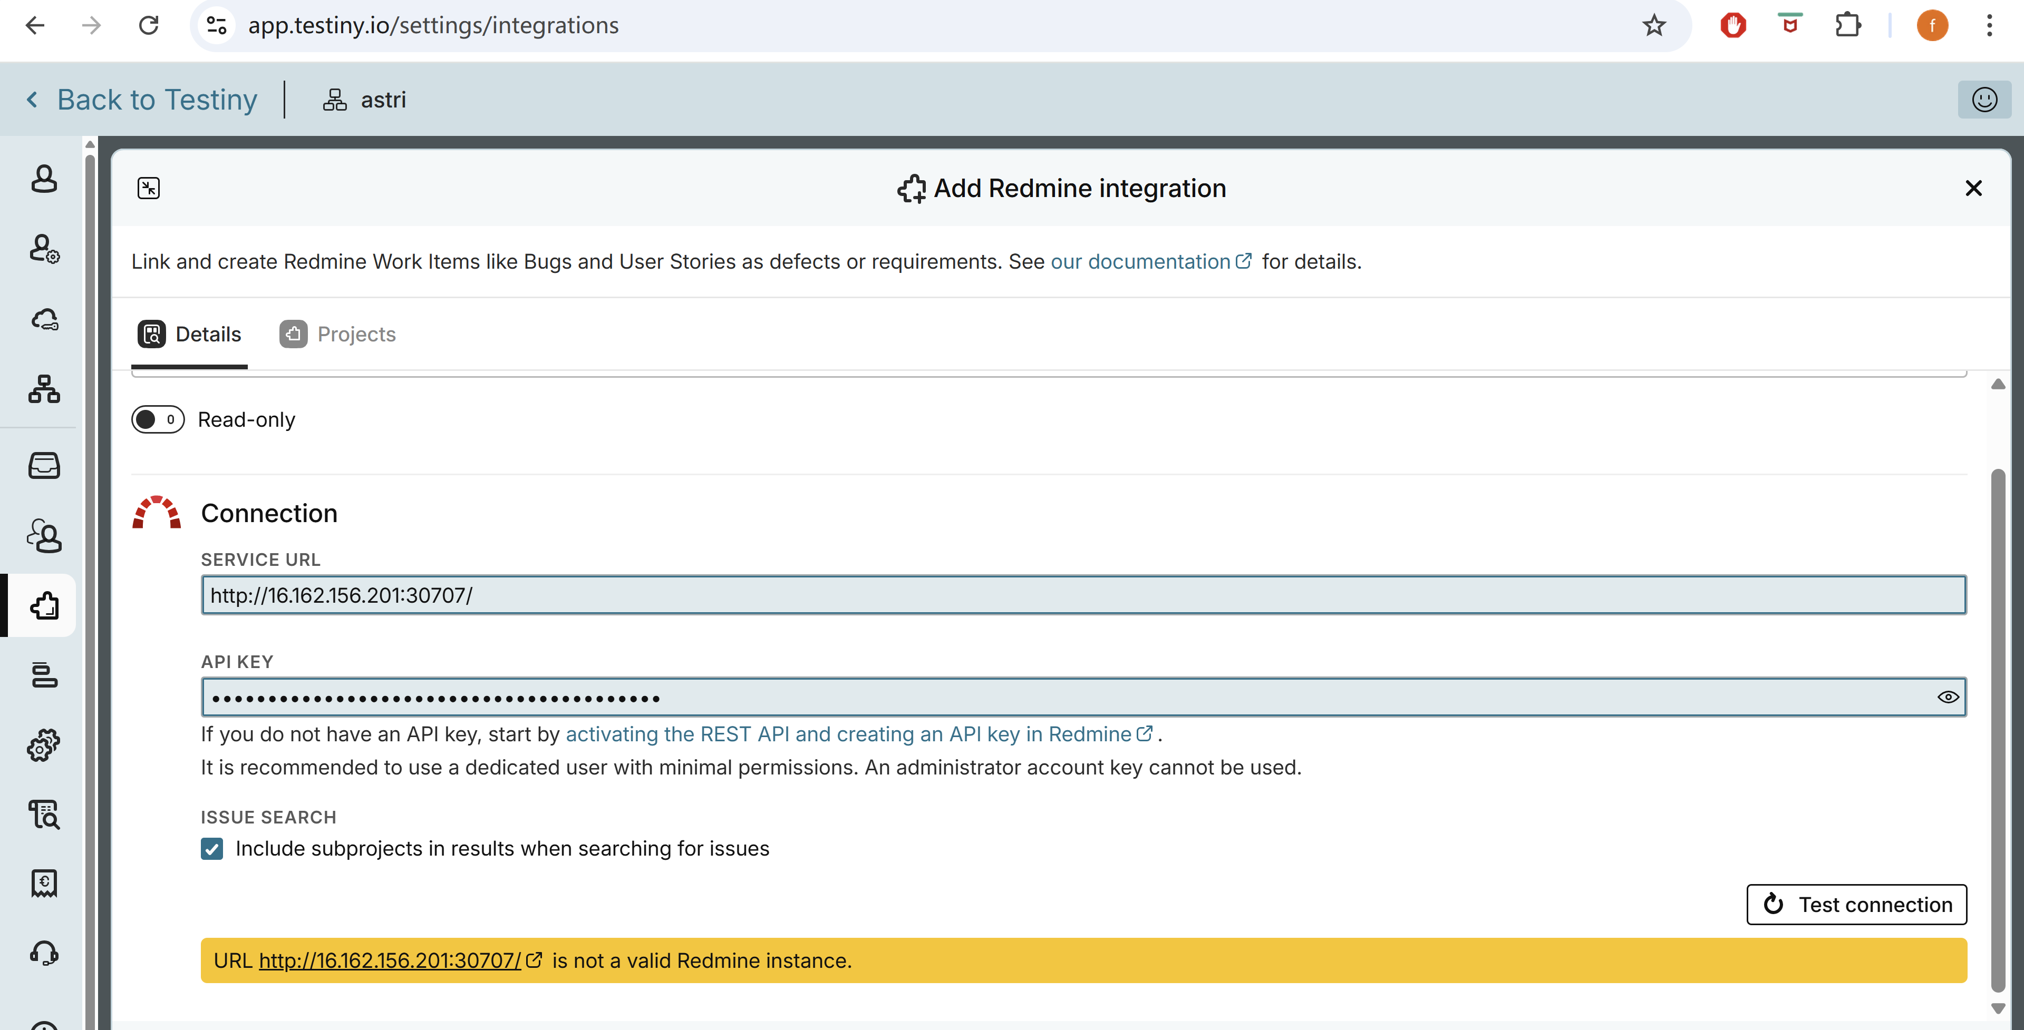Reveal the API key with the eye icon

[x=1948, y=697]
